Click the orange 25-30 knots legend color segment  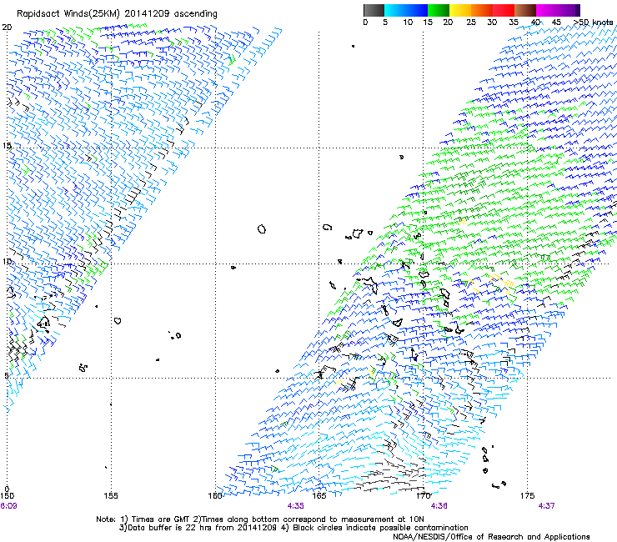click(482, 10)
